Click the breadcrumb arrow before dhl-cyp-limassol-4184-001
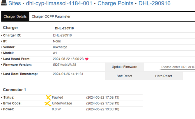Screen dimensions: 195x119 pyautogui.click(x=24, y=4)
